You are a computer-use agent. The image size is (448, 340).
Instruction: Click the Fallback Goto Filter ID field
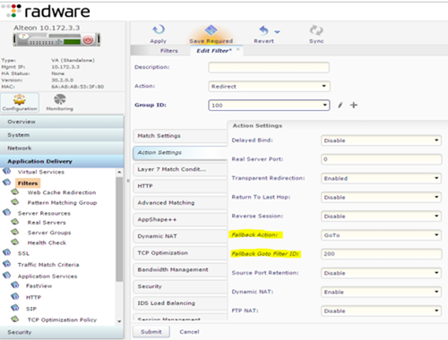click(381, 254)
